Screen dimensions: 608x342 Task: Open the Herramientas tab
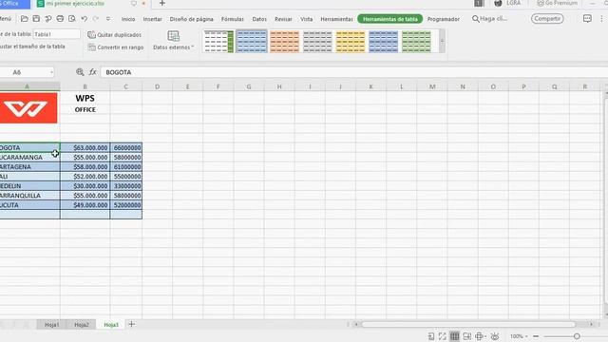pos(336,19)
